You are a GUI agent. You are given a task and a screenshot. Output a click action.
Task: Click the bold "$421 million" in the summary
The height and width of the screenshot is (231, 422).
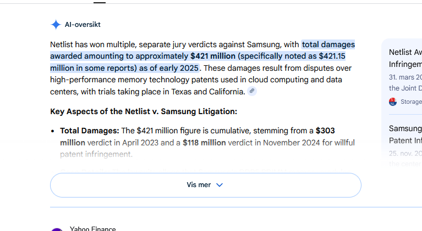213,56
